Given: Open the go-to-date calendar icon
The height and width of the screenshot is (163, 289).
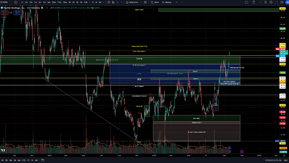Looking at the screenshot, I should click(42, 160).
